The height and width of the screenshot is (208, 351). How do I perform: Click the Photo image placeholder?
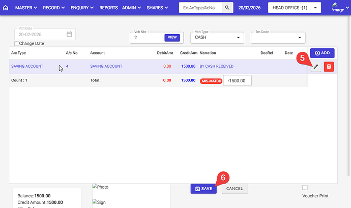tap(101, 187)
